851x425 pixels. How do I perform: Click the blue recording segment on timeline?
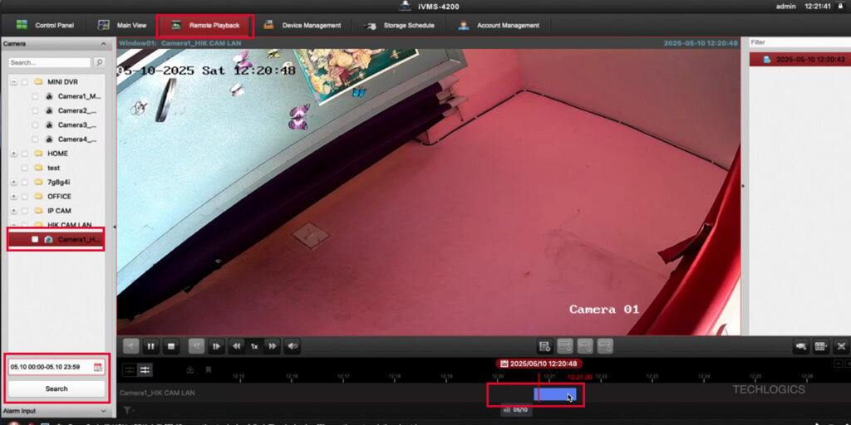pos(554,394)
